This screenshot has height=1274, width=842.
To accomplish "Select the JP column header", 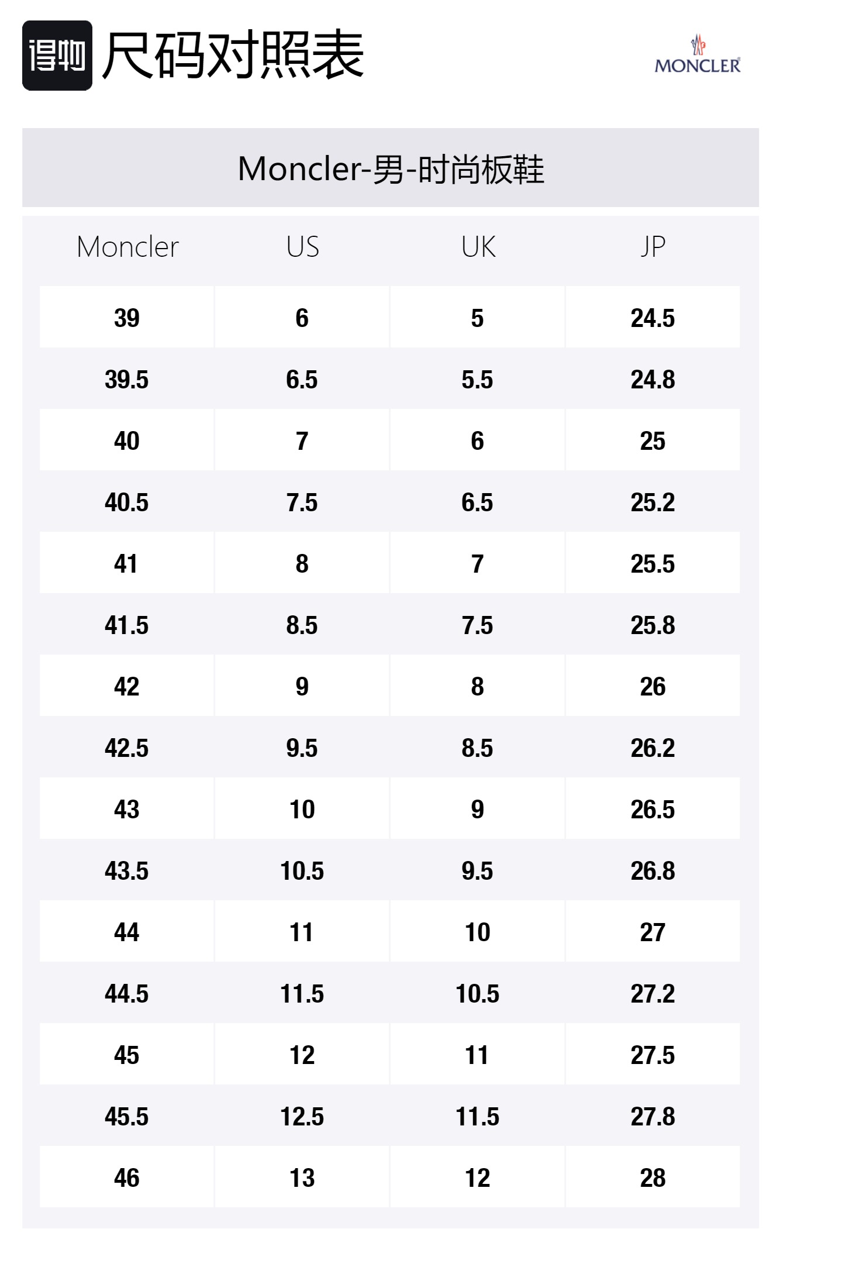I will click(653, 247).
